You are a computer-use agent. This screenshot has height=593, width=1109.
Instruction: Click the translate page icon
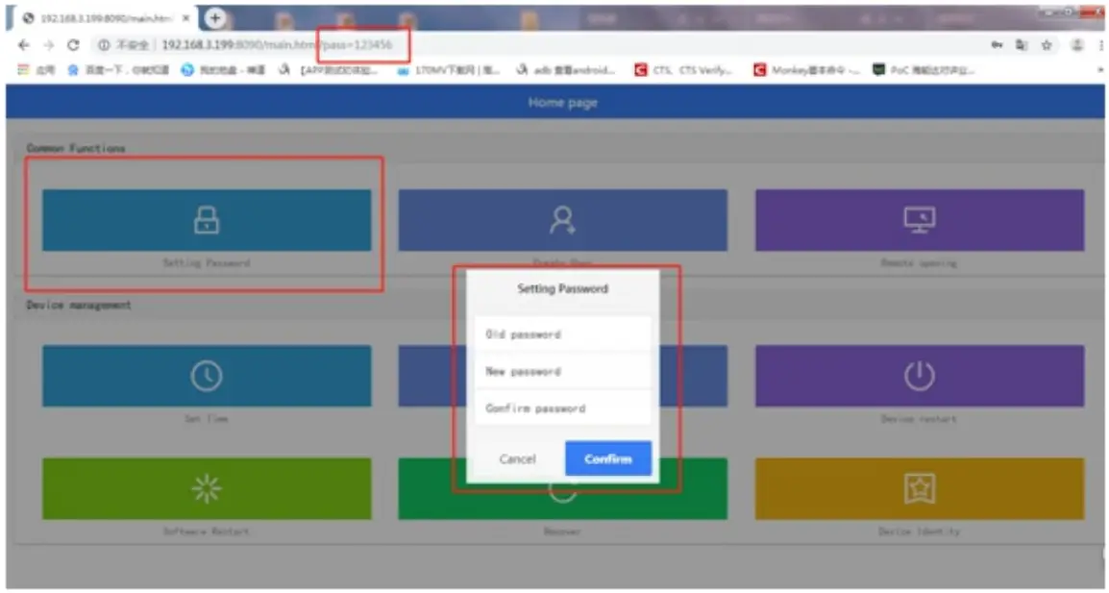click(1022, 45)
